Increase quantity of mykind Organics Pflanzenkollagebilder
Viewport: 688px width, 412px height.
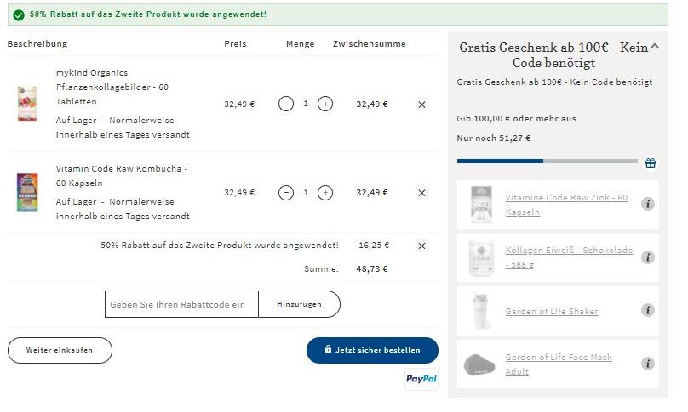(x=325, y=104)
